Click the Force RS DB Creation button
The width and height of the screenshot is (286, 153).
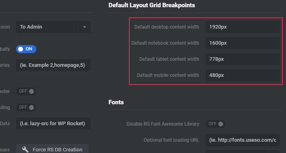pos(52,149)
